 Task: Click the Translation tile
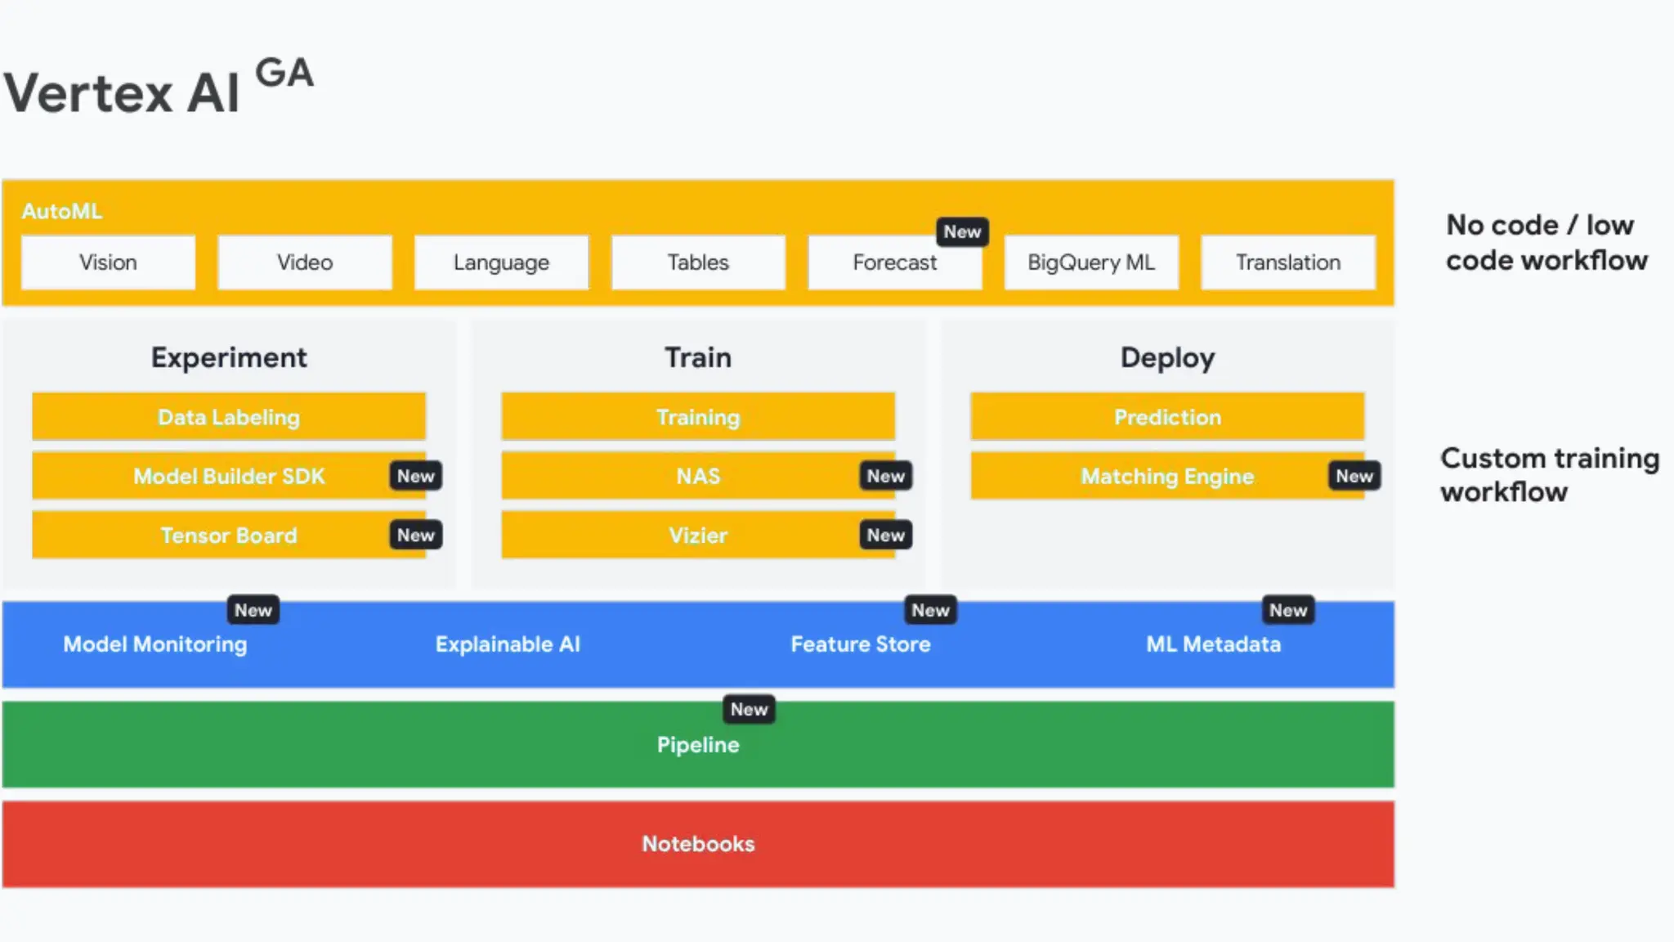pos(1288,262)
